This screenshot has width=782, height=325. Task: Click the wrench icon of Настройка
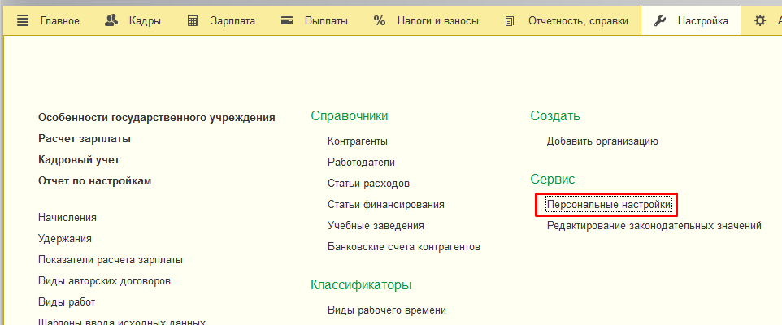pyautogui.click(x=659, y=21)
